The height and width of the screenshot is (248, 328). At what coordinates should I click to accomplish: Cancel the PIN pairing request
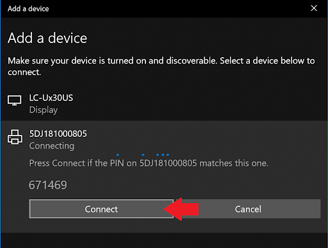click(248, 209)
